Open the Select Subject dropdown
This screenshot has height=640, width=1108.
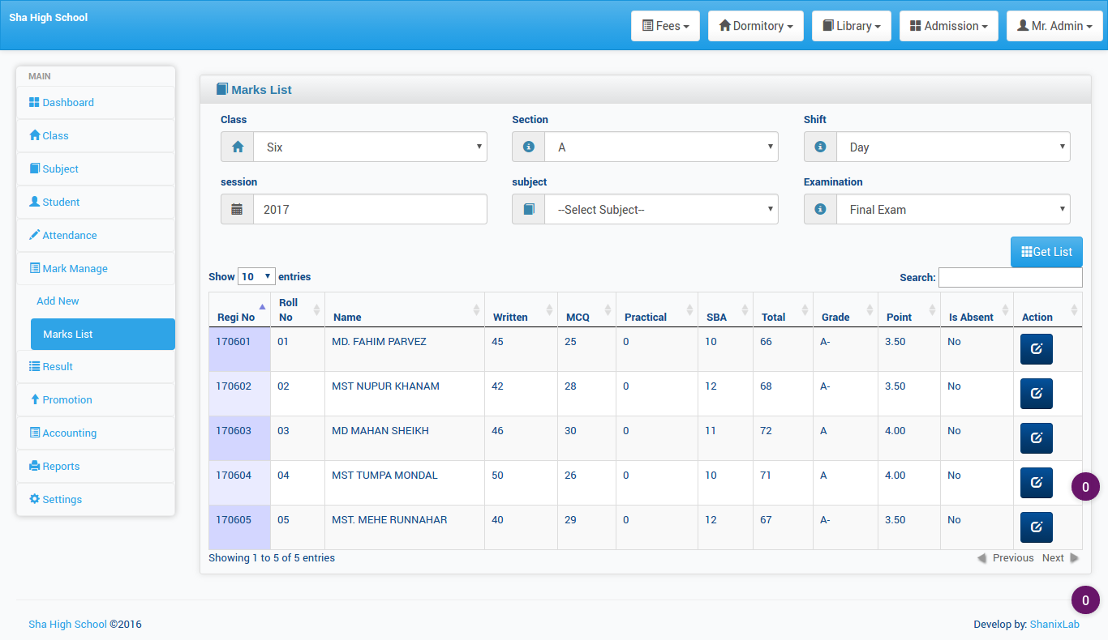tap(661, 209)
